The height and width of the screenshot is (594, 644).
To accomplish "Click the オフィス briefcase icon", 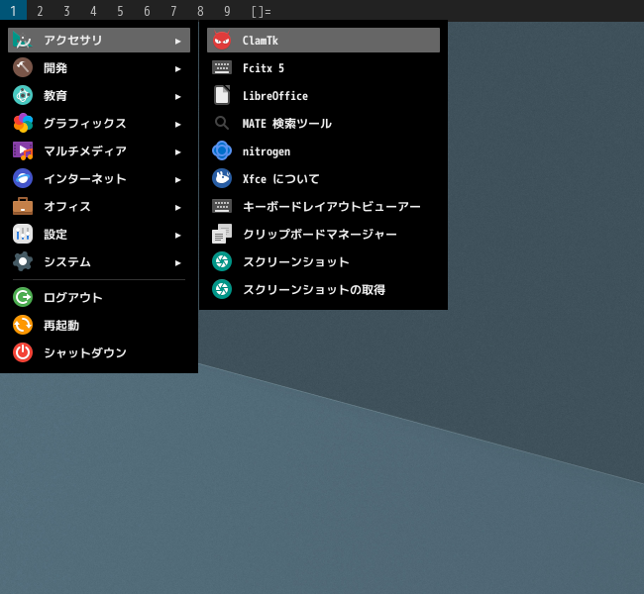I will [23, 206].
